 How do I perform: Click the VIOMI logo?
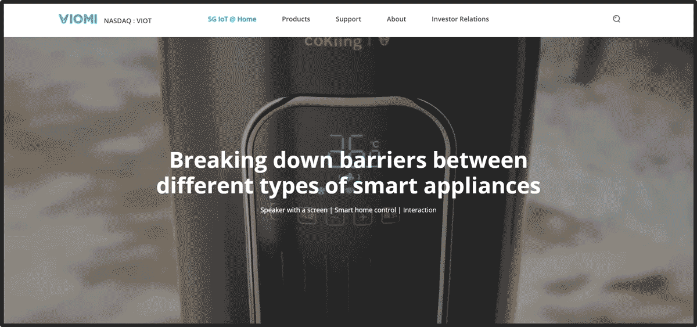click(x=78, y=19)
